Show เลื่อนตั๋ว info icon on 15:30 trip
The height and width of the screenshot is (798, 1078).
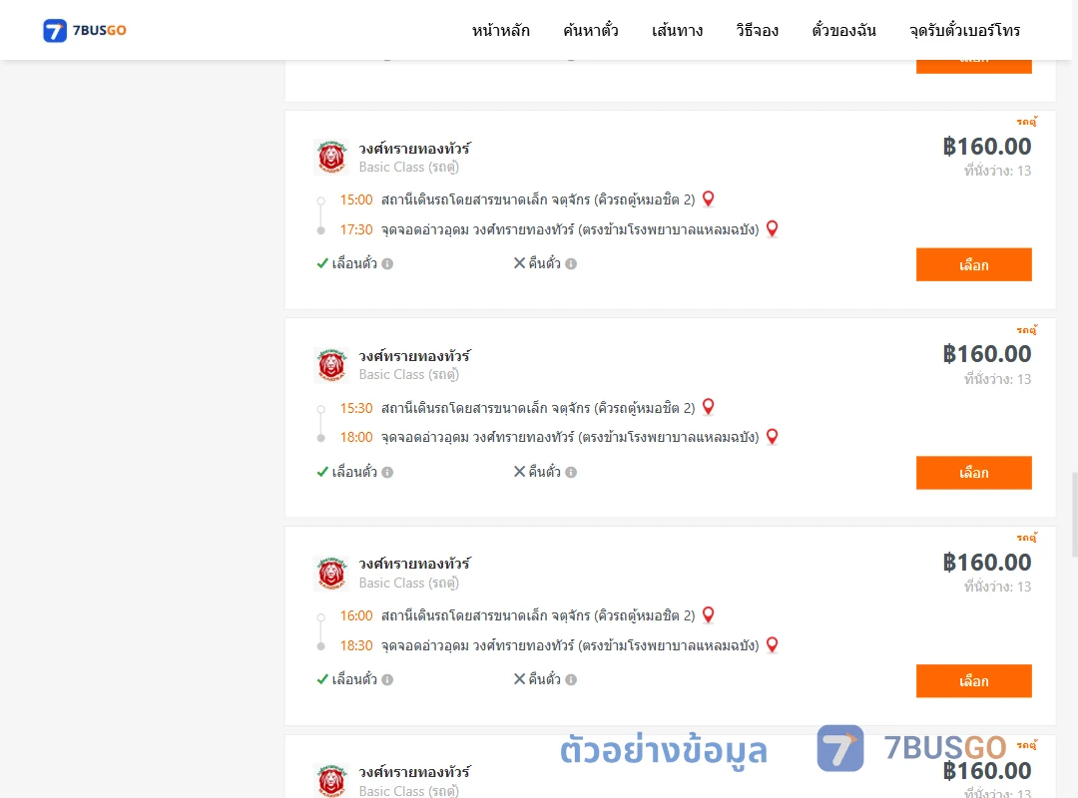pos(387,472)
